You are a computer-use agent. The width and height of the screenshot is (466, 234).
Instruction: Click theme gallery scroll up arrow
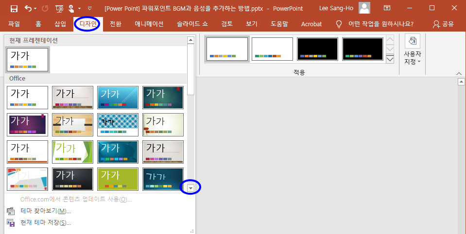tap(191, 40)
